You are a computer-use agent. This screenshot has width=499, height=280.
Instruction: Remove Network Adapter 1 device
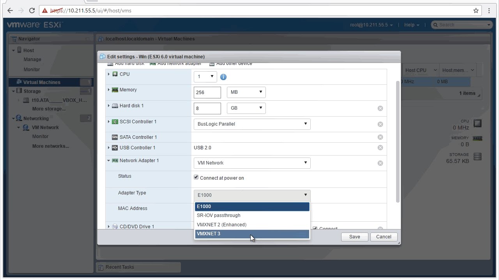(x=380, y=163)
